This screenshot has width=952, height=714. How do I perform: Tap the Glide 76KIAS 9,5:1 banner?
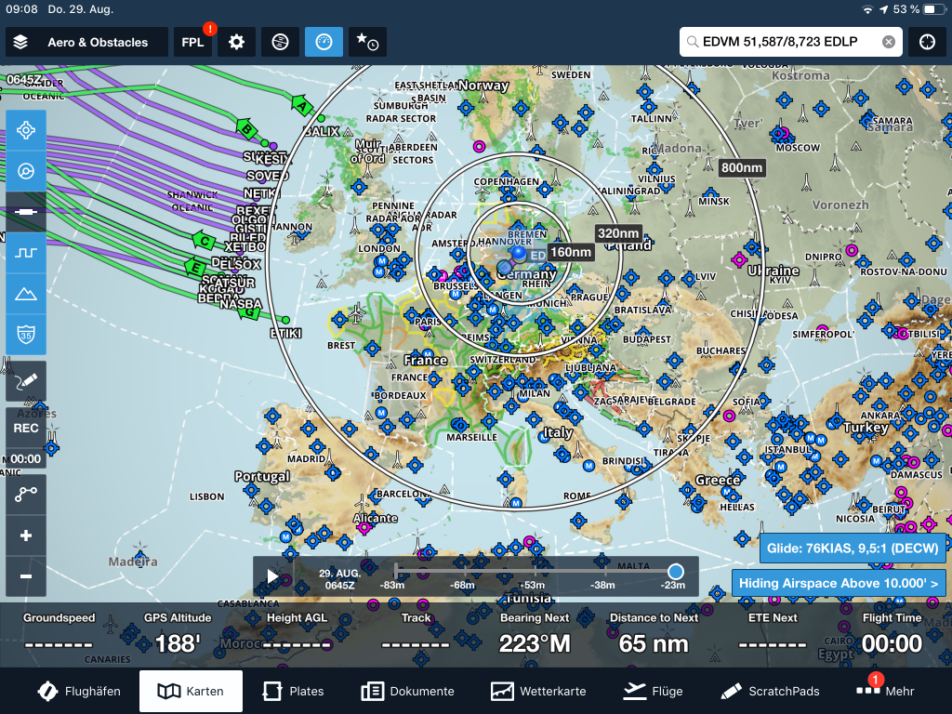pos(853,549)
